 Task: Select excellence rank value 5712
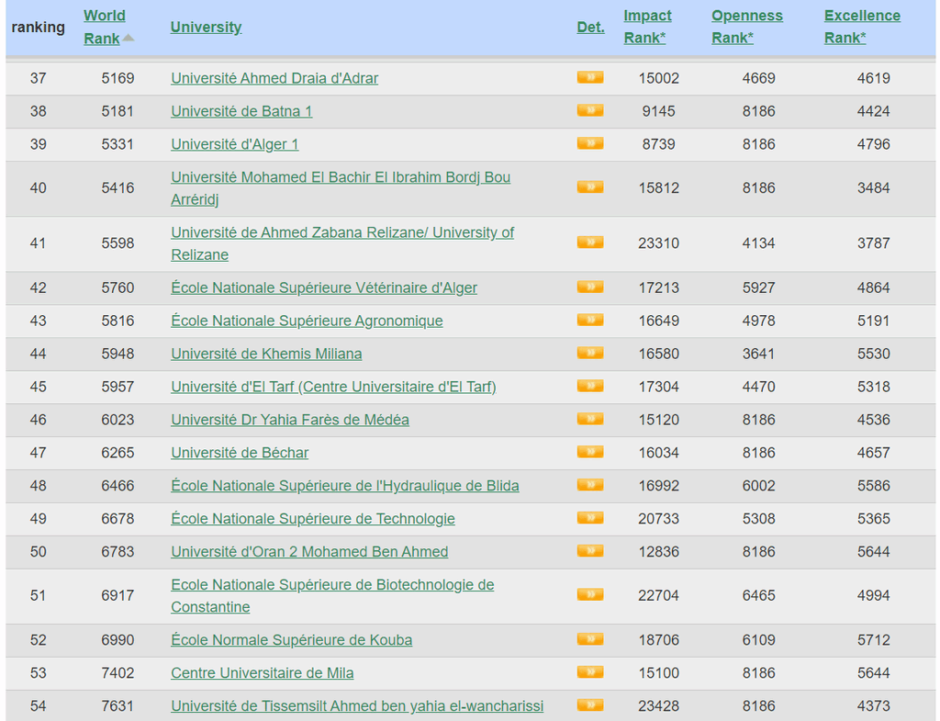874,640
